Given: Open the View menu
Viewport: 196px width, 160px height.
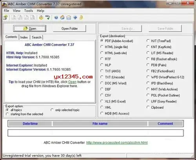Looking at the screenshot, I should coord(16,11).
